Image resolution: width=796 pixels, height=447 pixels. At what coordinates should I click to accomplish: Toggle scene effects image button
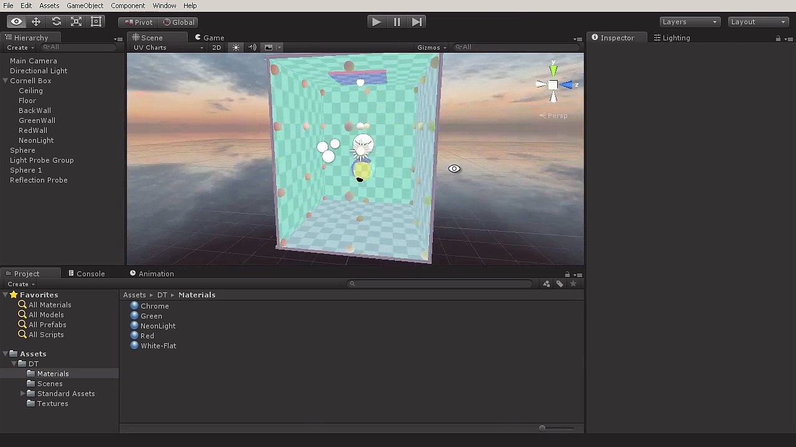[269, 48]
